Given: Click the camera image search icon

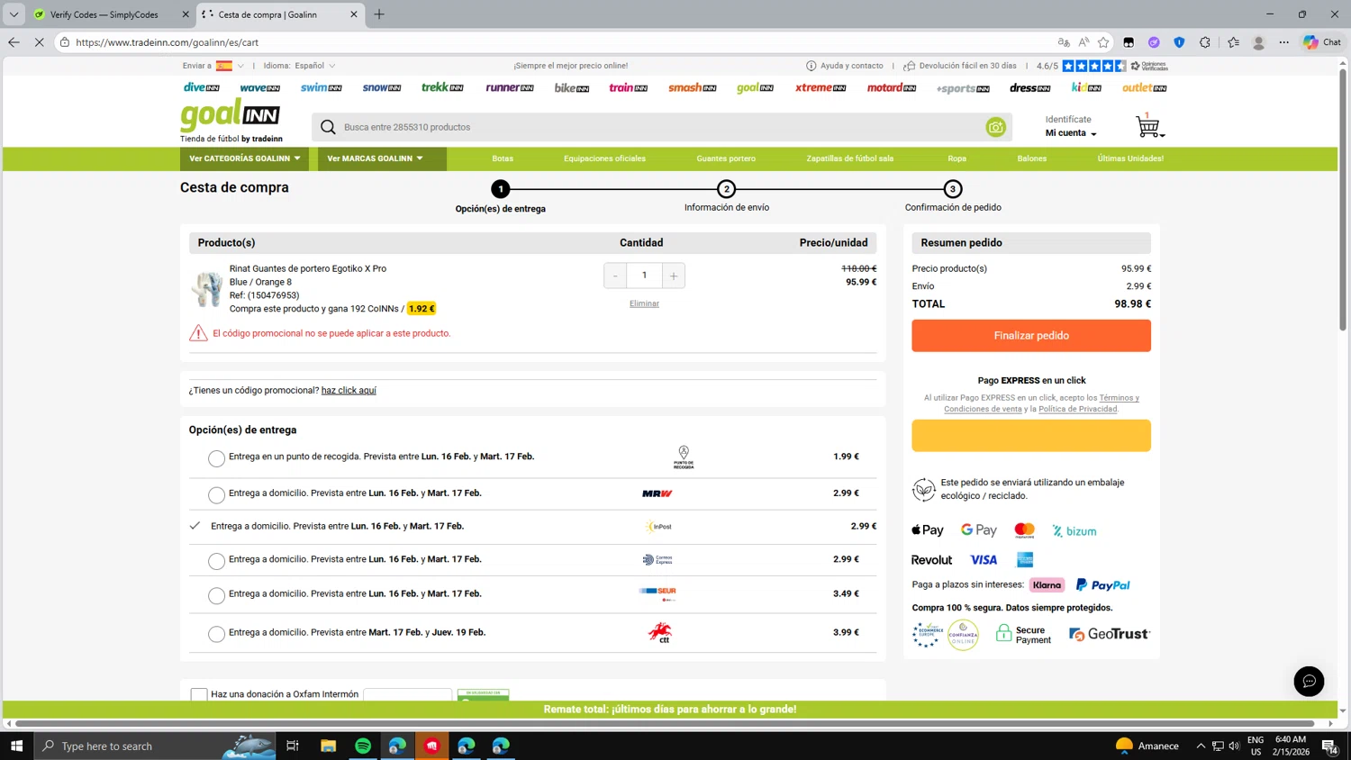Looking at the screenshot, I should [995, 127].
